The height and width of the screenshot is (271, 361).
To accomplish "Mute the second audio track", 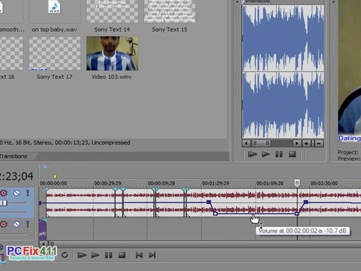I will click(16, 224).
